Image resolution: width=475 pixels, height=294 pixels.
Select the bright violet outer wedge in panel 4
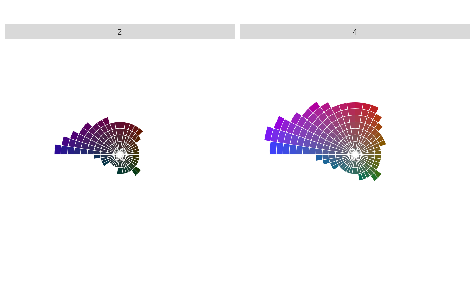(269, 133)
